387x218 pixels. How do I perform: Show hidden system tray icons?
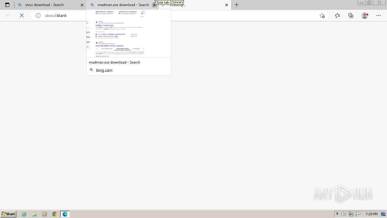pos(337,214)
